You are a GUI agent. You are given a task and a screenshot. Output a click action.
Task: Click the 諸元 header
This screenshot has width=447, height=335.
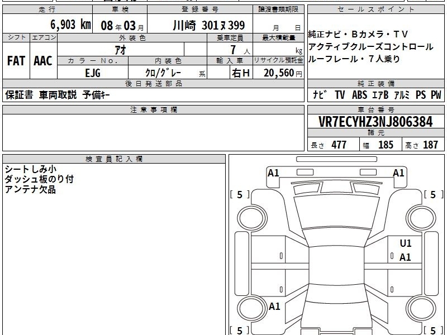(x=376, y=133)
